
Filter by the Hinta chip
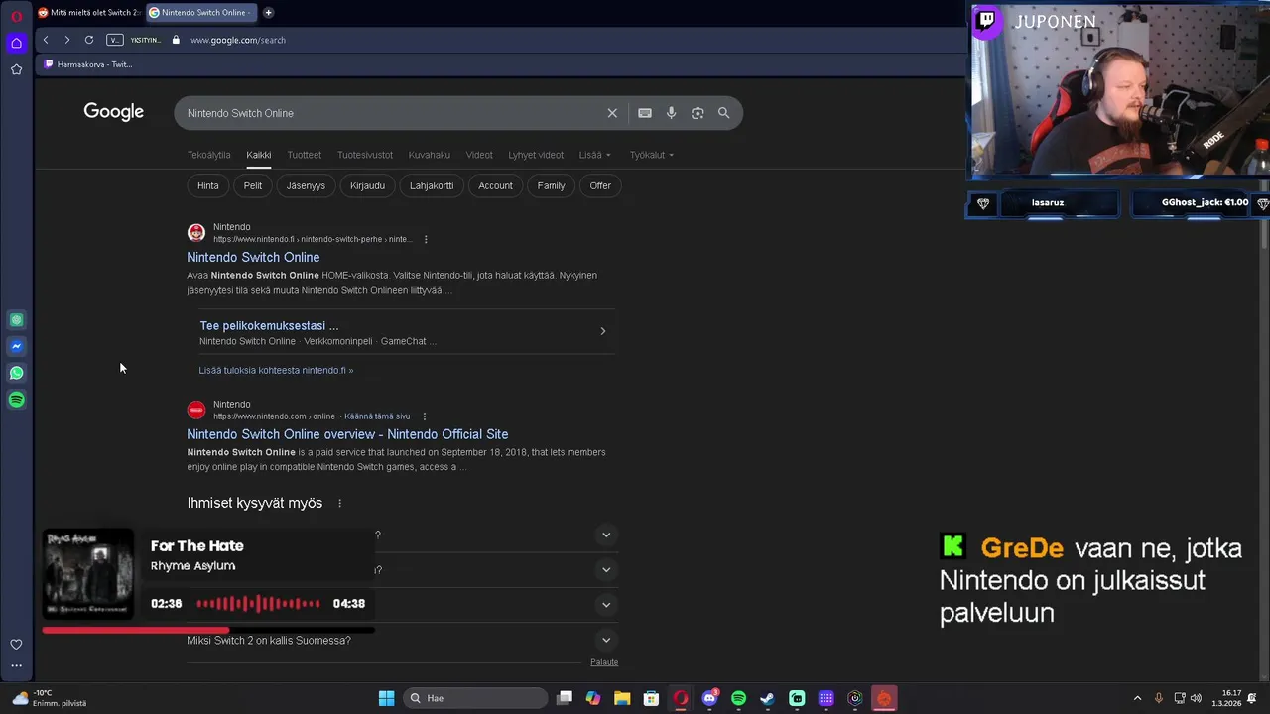[207, 185]
